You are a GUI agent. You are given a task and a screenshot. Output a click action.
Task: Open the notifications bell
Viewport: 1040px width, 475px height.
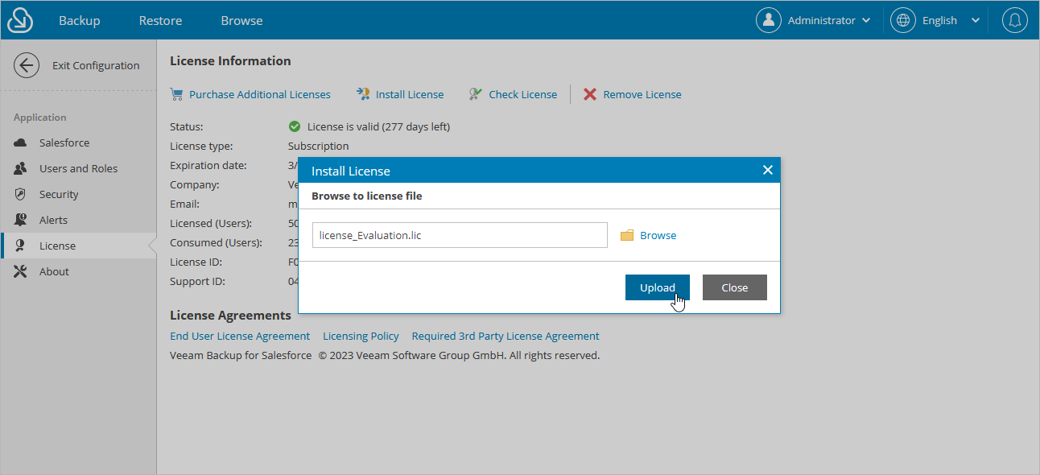pos(1015,20)
